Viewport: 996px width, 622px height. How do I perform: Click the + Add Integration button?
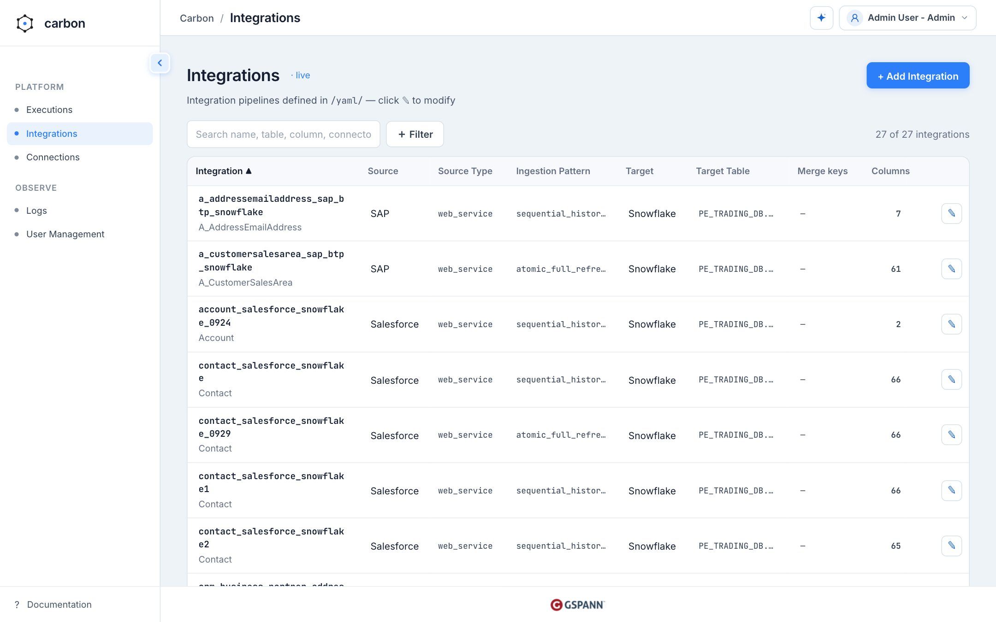click(x=918, y=76)
